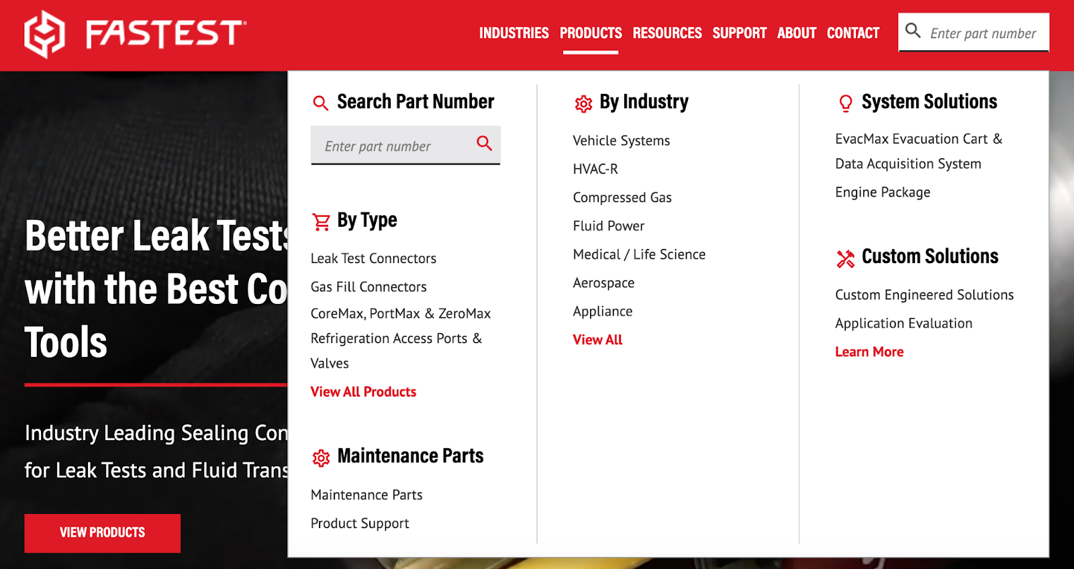Click the header search magnifier icon
The height and width of the screenshot is (569, 1074).
click(x=913, y=31)
